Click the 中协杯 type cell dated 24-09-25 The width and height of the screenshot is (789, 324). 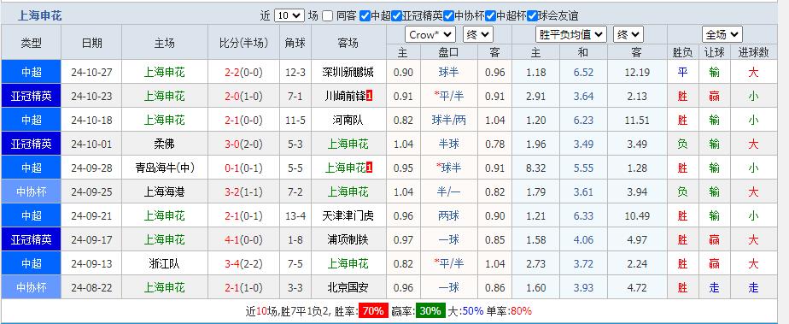(32, 191)
